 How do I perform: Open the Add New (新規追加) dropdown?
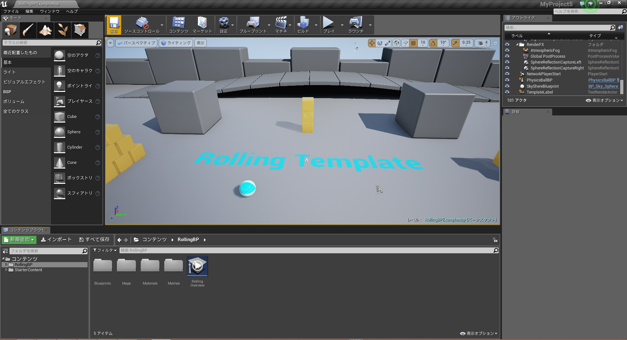coord(19,240)
